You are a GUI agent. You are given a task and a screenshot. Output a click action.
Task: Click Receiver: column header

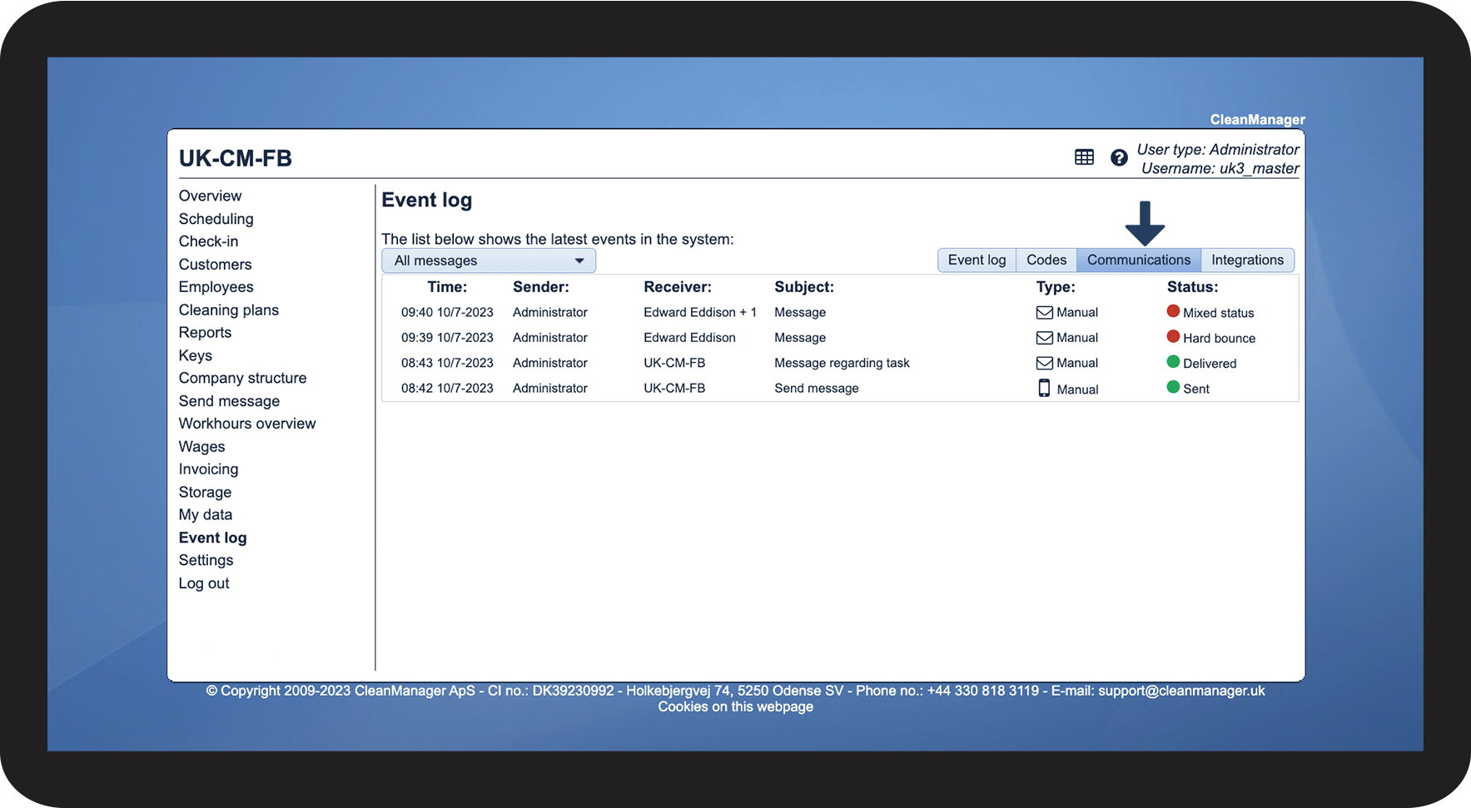(x=678, y=287)
